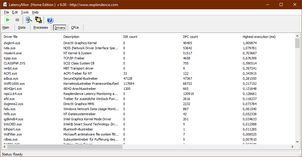Go to the CPUs tab
This screenshot has width=302, height=157.
click(x=75, y=28)
